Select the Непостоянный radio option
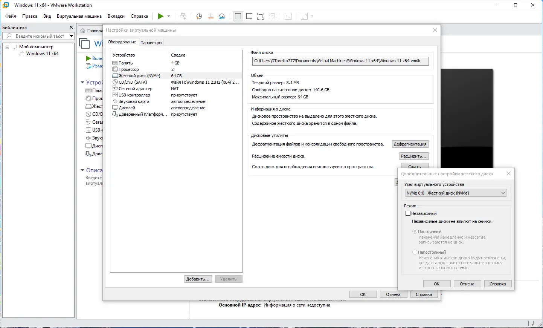Screen dimensions: 543x328 pos(415,252)
